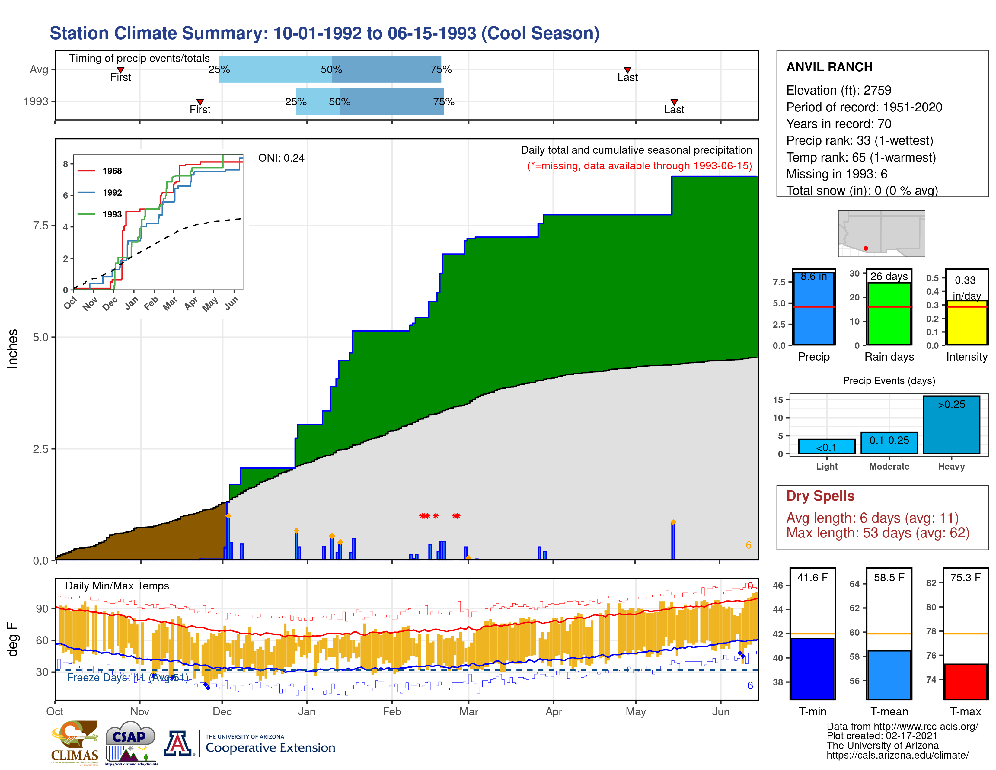Click the blue '6' count in temperature panel
Viewport: 996px width, 770px height.
(x=750, y=686)
